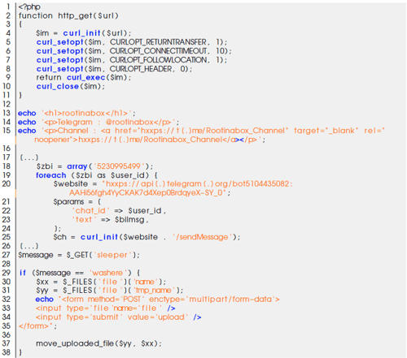The width and height of the screenshot is (407, 358).
Task: Click the 'sleeper' GET parameter string
Action: (x=112, y=255)
